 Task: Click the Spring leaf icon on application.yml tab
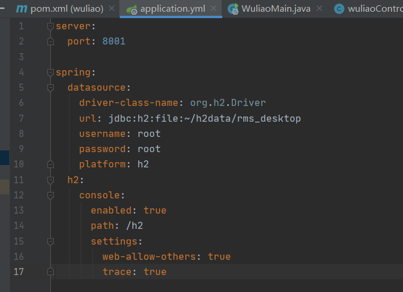pyautogui.click(x=131, y=9)
